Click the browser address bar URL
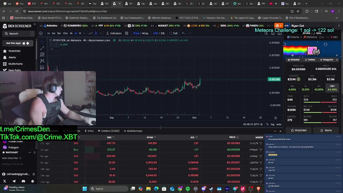 [68, 11]
